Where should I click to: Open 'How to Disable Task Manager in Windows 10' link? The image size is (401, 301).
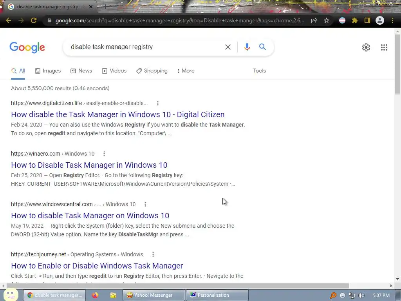point(89,165)
